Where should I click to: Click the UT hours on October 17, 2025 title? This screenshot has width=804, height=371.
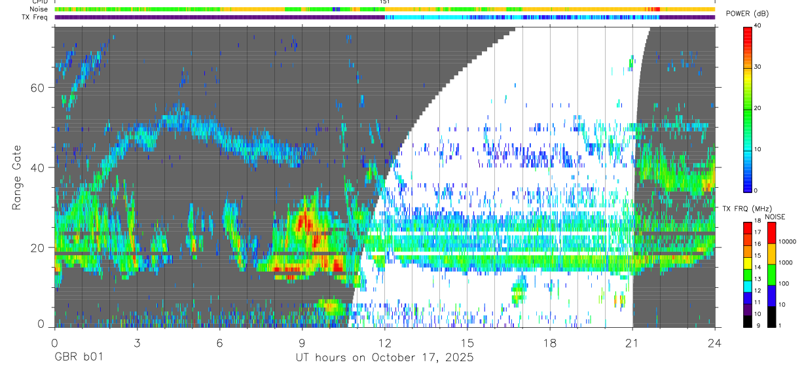coord(384,358)
